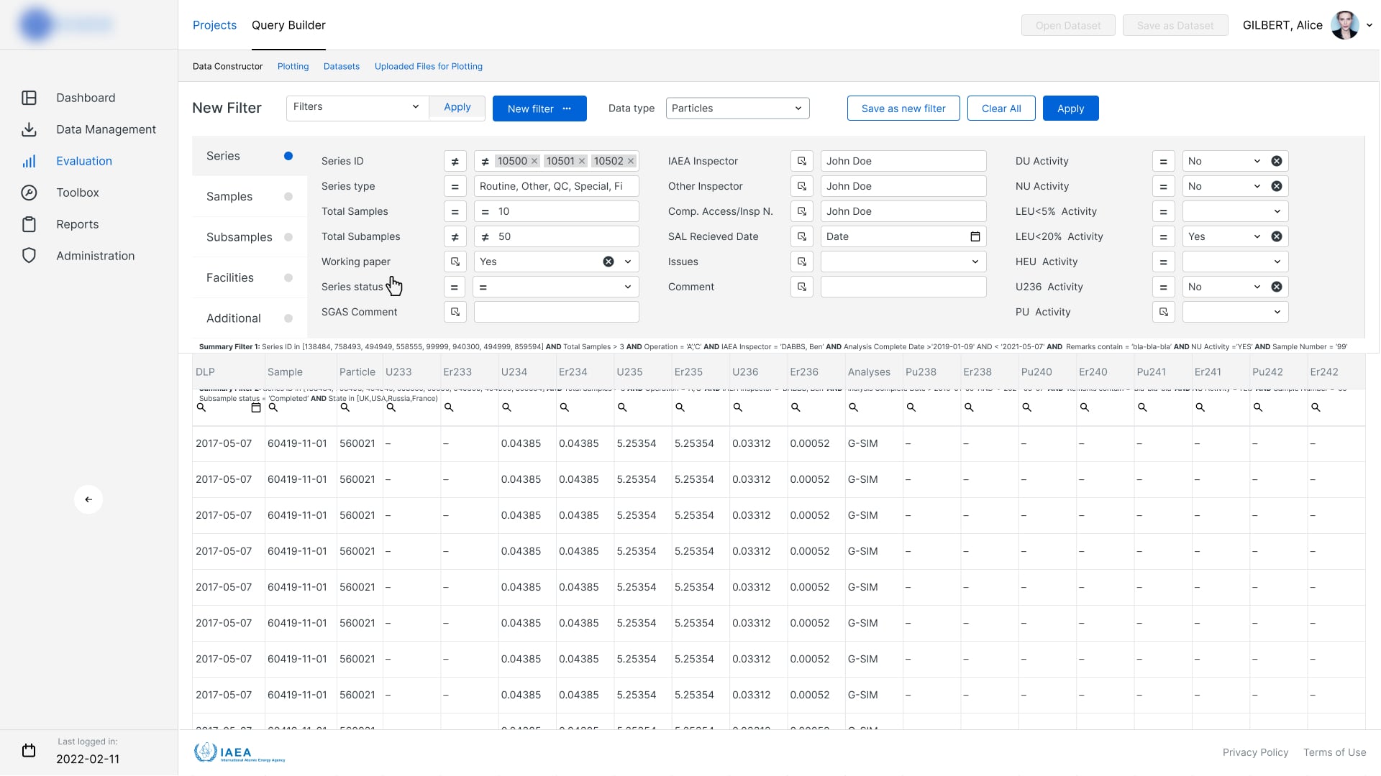Screen dimensions: 1381x776
Task: Click the Data Management download icon
Action: click(29, 129)
